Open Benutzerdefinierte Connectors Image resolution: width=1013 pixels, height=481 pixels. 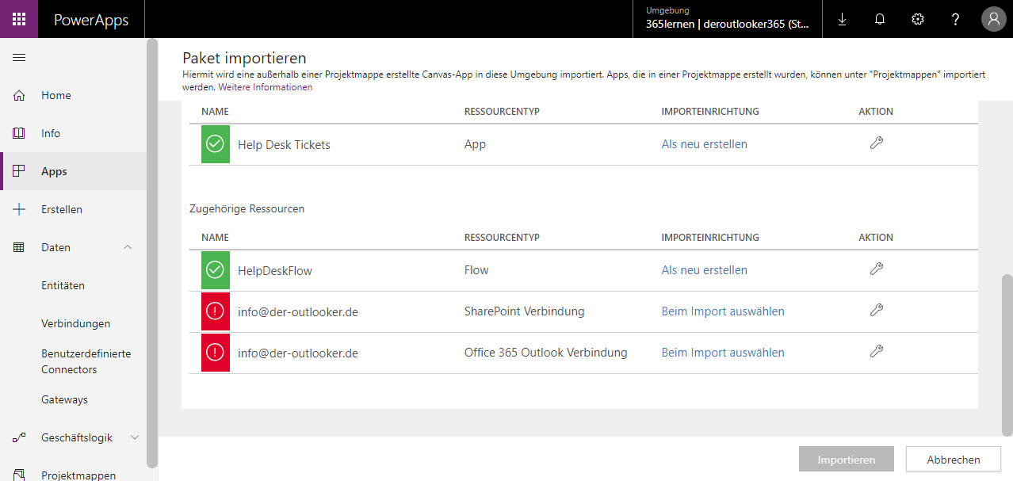86,361
